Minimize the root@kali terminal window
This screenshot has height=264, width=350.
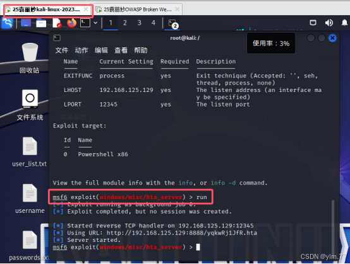click(311, 38)
